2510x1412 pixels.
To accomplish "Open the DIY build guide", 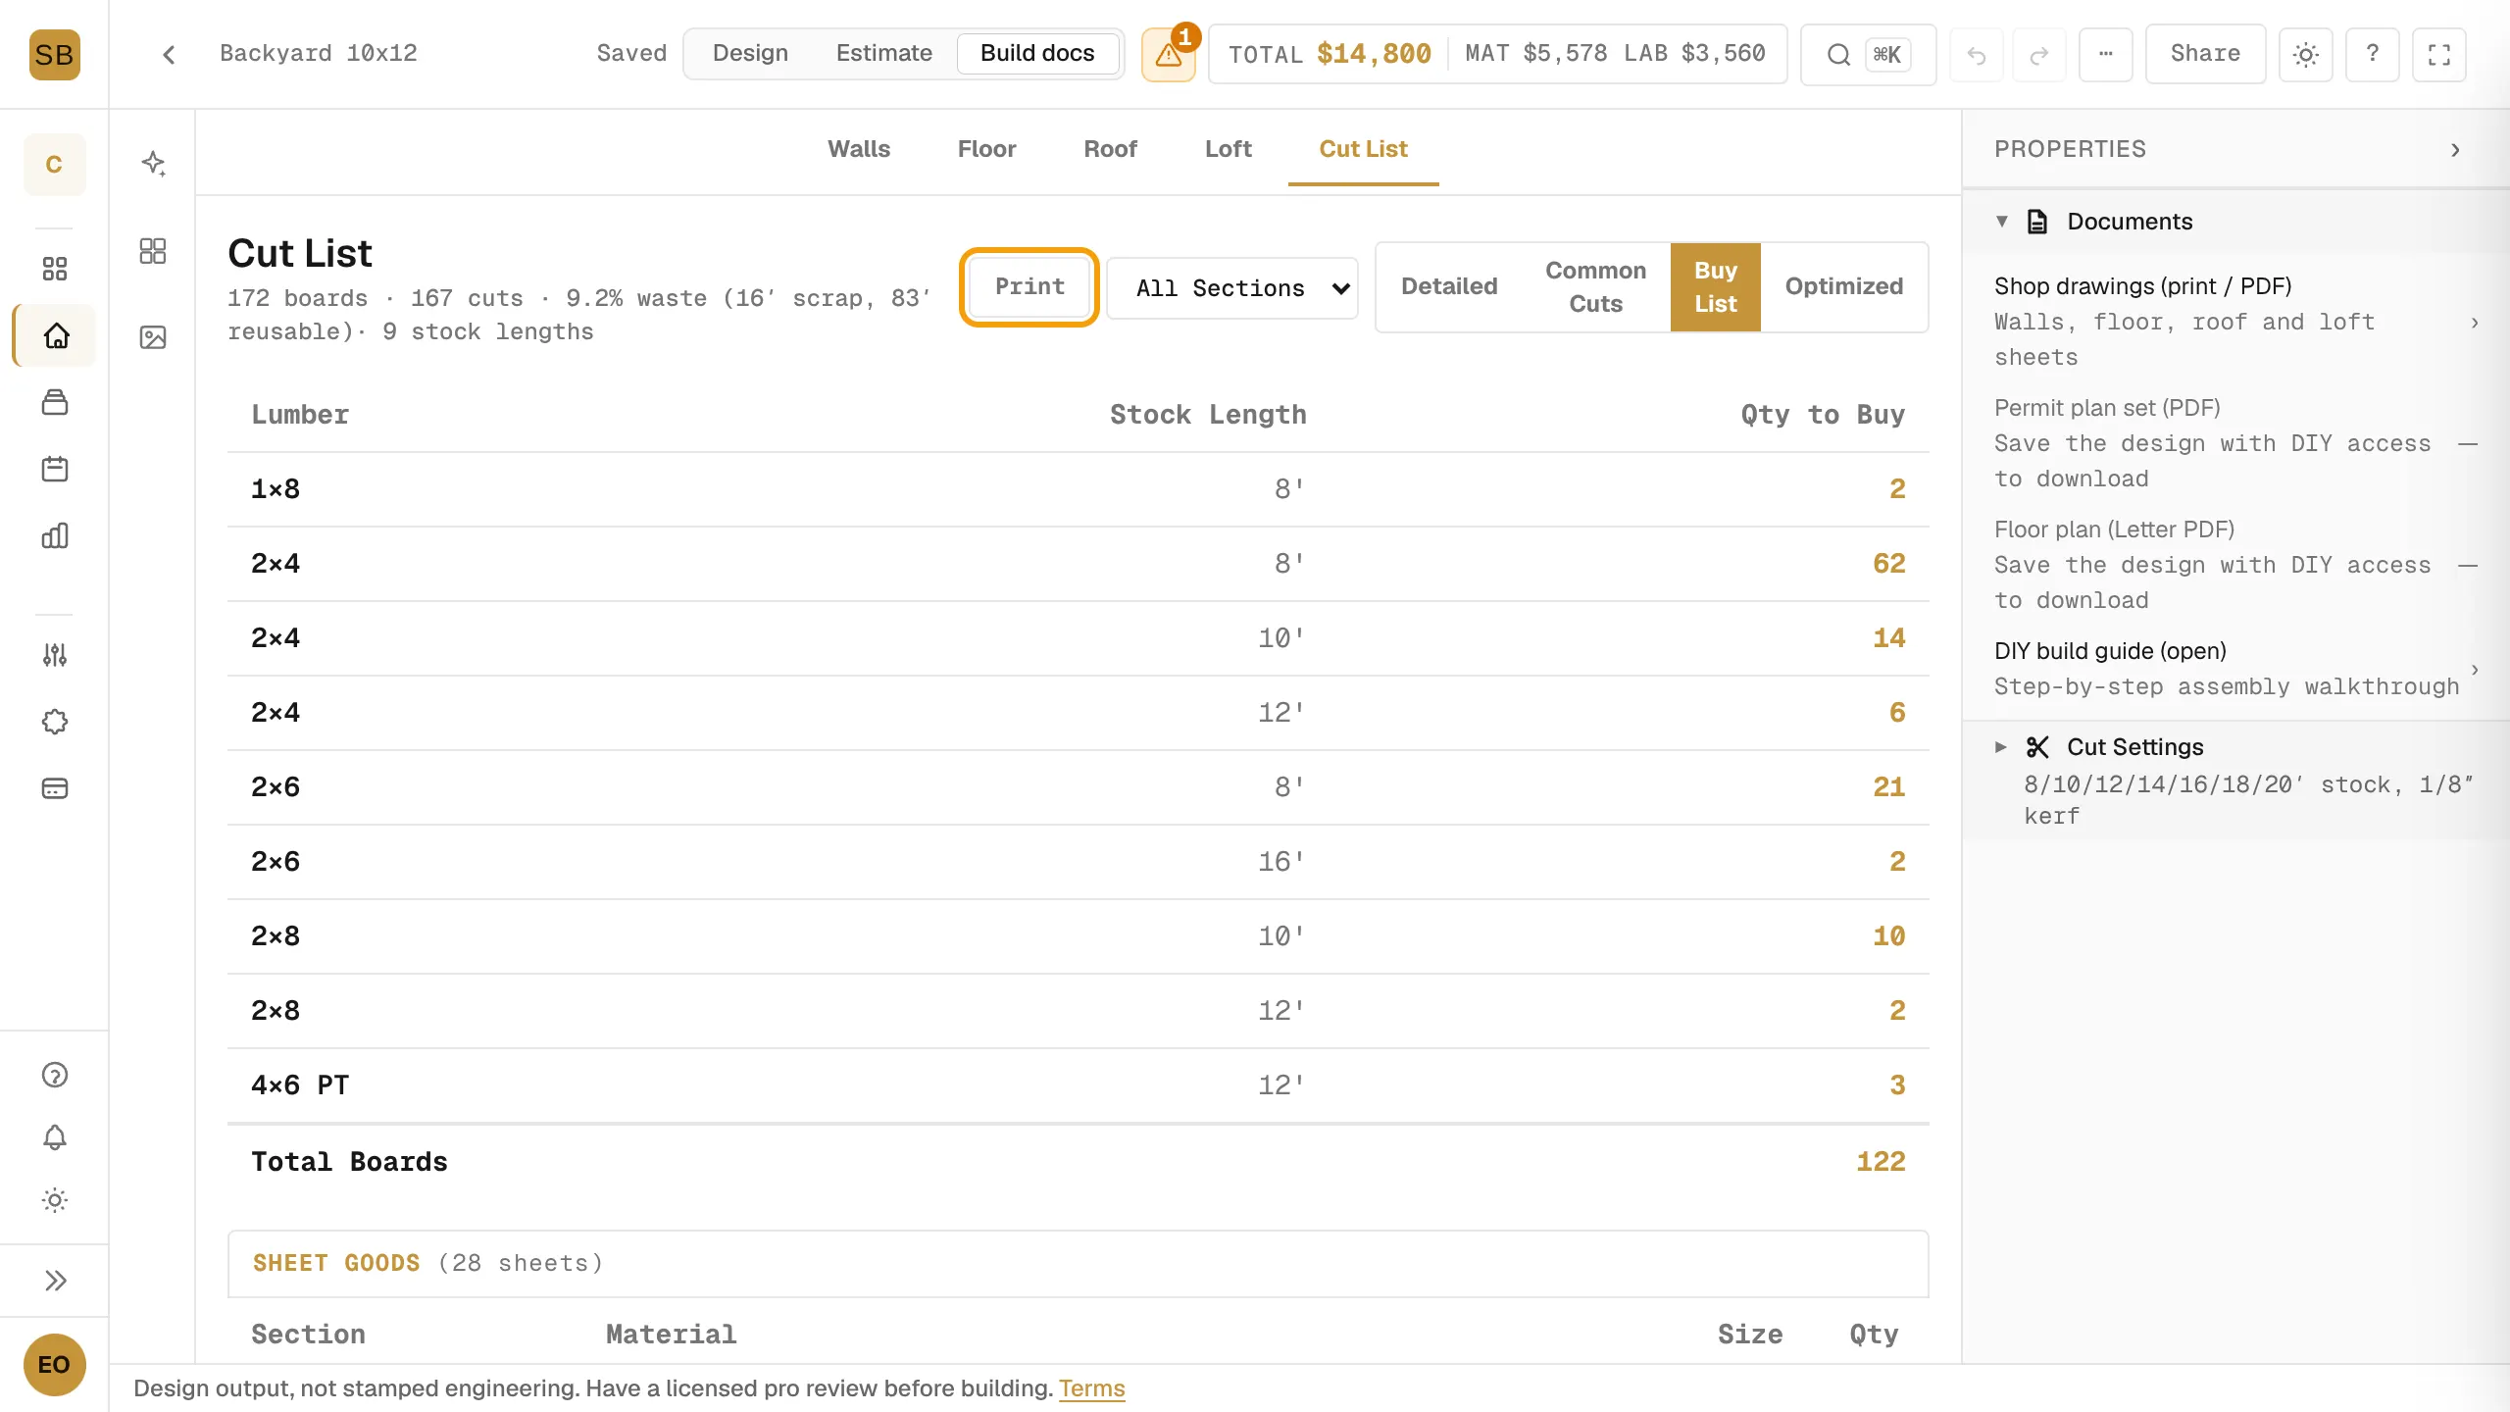I will coord(2235,669).
